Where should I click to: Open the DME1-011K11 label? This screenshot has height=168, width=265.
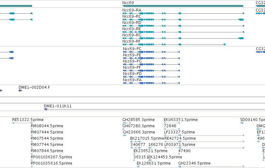[58, 106]
